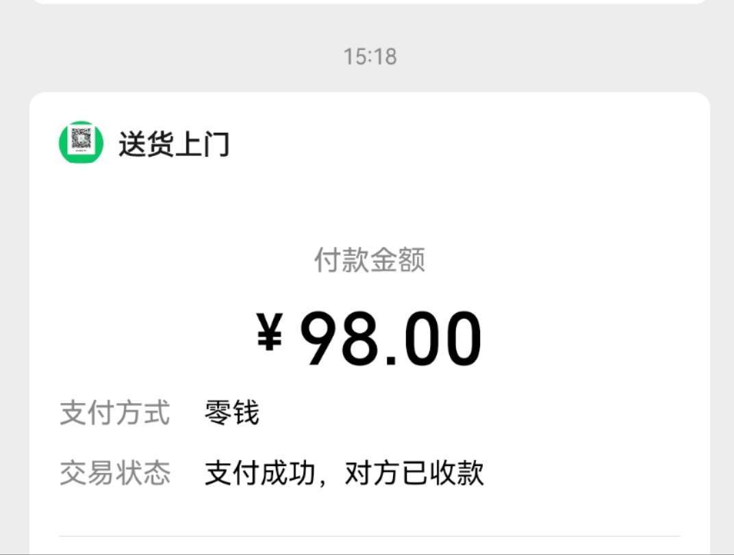The height and width of the screenshot is (555, 734).
Task: Open the payment receipt card's blank header area
Action: click(x=466, y=144)
